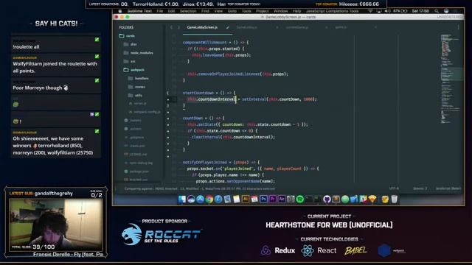Open Adobe Photoshop from the Dock
Screen dimensions: 472x265
(263, 199)
